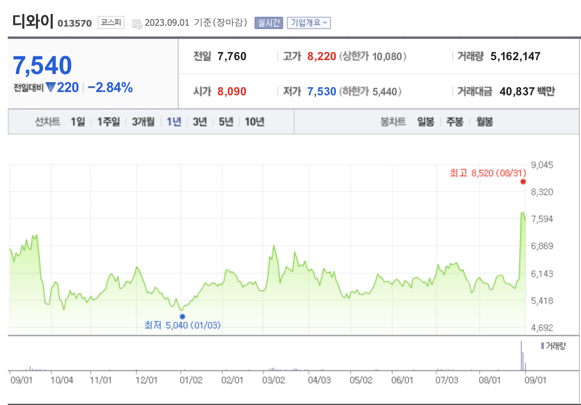581x405 pixels.
Task: Switch to 주봉 weekly candle chart
Action: (x=455, y=122)
